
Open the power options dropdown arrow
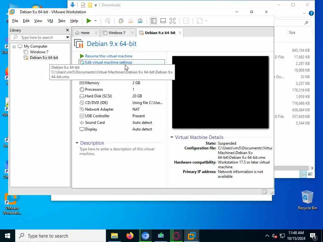point(96,21)
